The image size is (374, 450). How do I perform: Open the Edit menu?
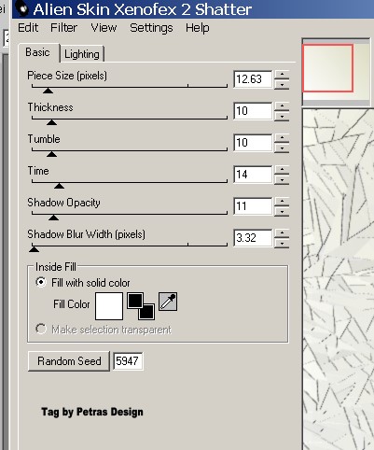28,28
